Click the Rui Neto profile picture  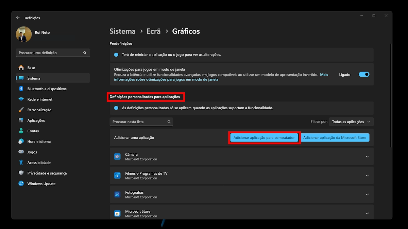coord(24,34)
